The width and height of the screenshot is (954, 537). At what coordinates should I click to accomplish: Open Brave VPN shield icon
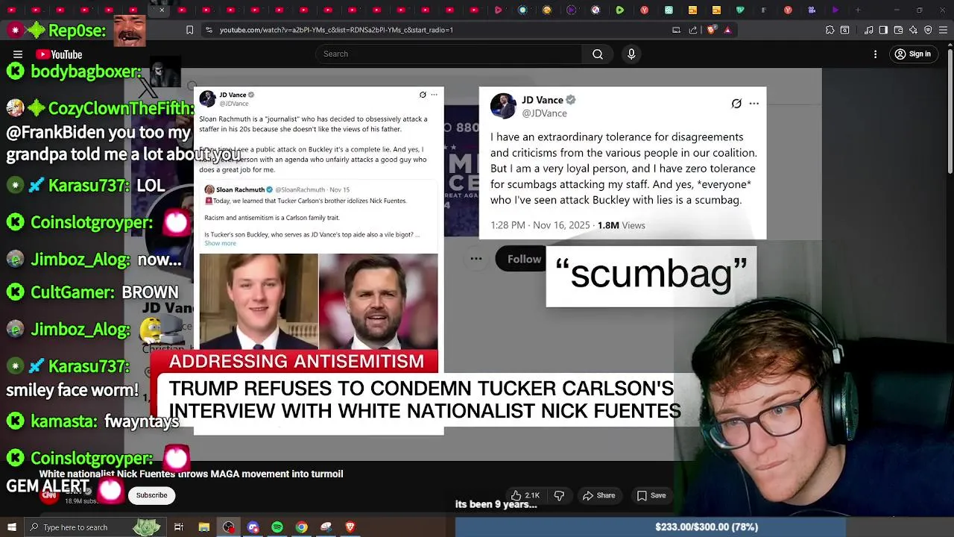pos(928,30)
